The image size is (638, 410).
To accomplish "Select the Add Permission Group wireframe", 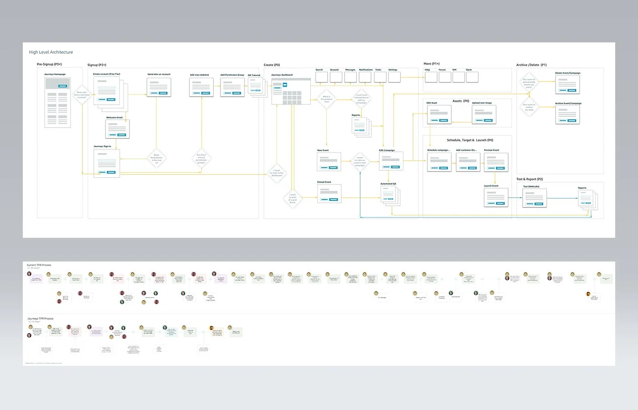I will coord(232,87).
